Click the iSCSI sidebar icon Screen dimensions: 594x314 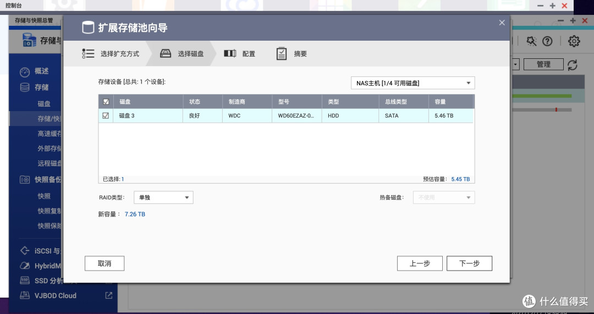25,250
